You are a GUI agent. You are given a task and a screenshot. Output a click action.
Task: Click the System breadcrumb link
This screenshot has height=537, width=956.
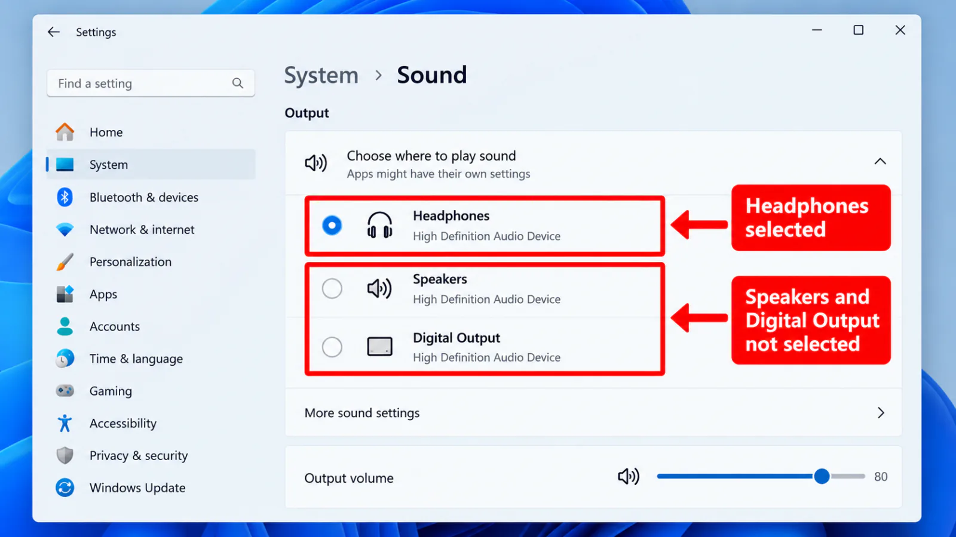point(321,75)
